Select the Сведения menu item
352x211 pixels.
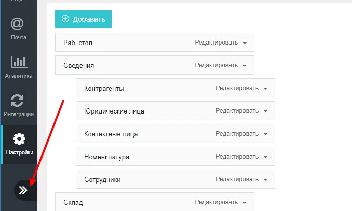click(78, 66)
